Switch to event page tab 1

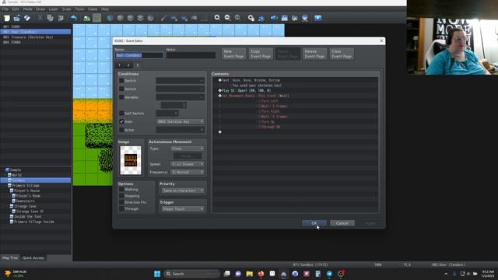(119, 65)
